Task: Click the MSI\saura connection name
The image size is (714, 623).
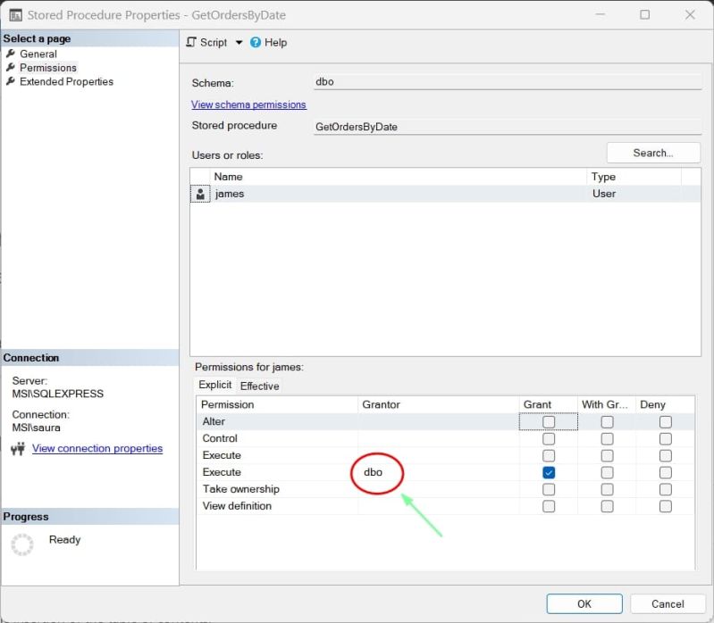Action: 36,428
